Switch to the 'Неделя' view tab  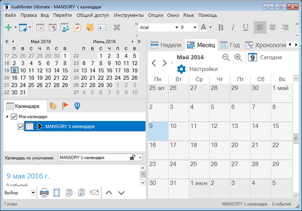click(x=166, y=45)
